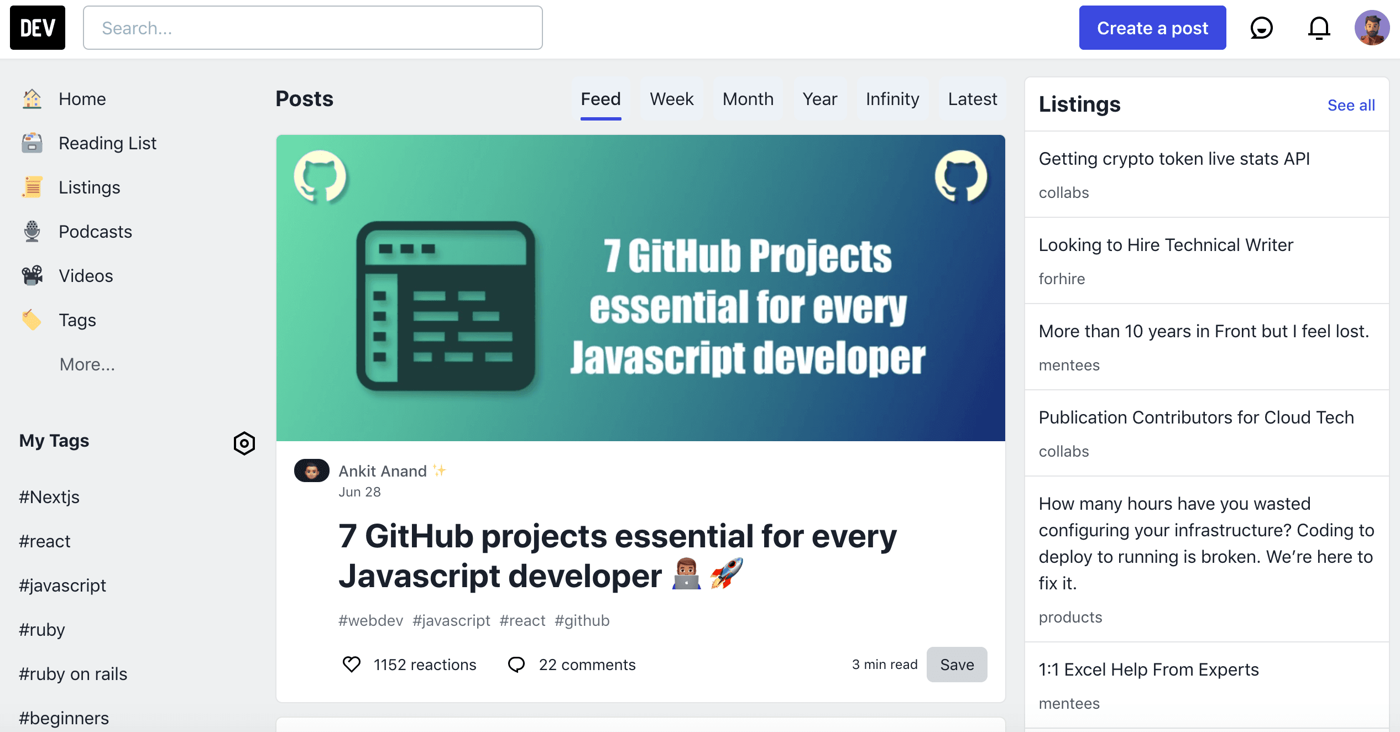Click See all listings link
The image size is (1400, 732).
coord(1351,105)
